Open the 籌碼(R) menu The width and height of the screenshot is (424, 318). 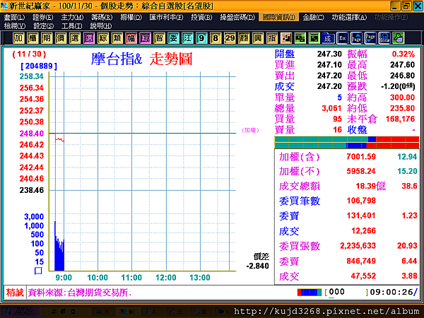(x=102, y=17)
